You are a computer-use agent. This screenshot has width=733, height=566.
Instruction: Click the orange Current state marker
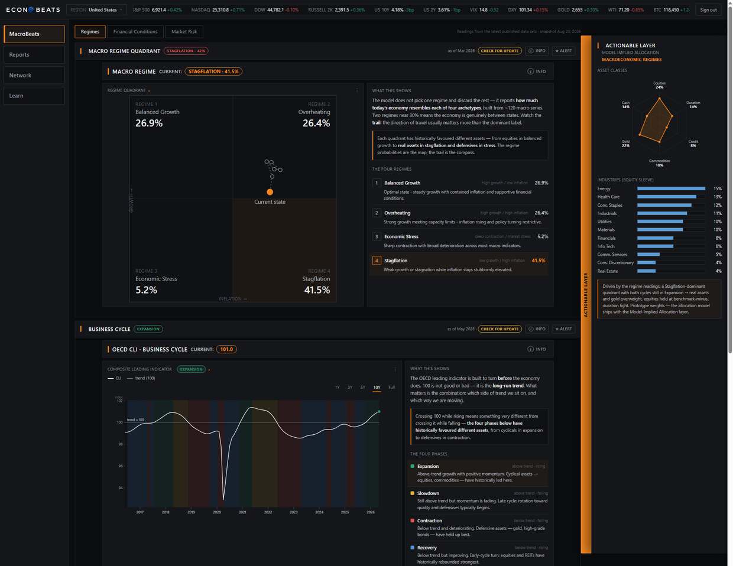(x=270, y=192)
